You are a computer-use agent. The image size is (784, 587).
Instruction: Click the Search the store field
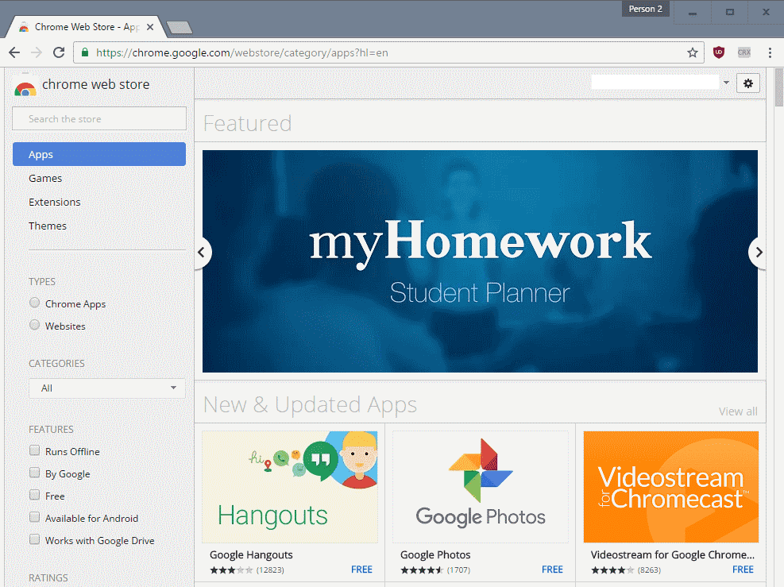coord(99,119)
